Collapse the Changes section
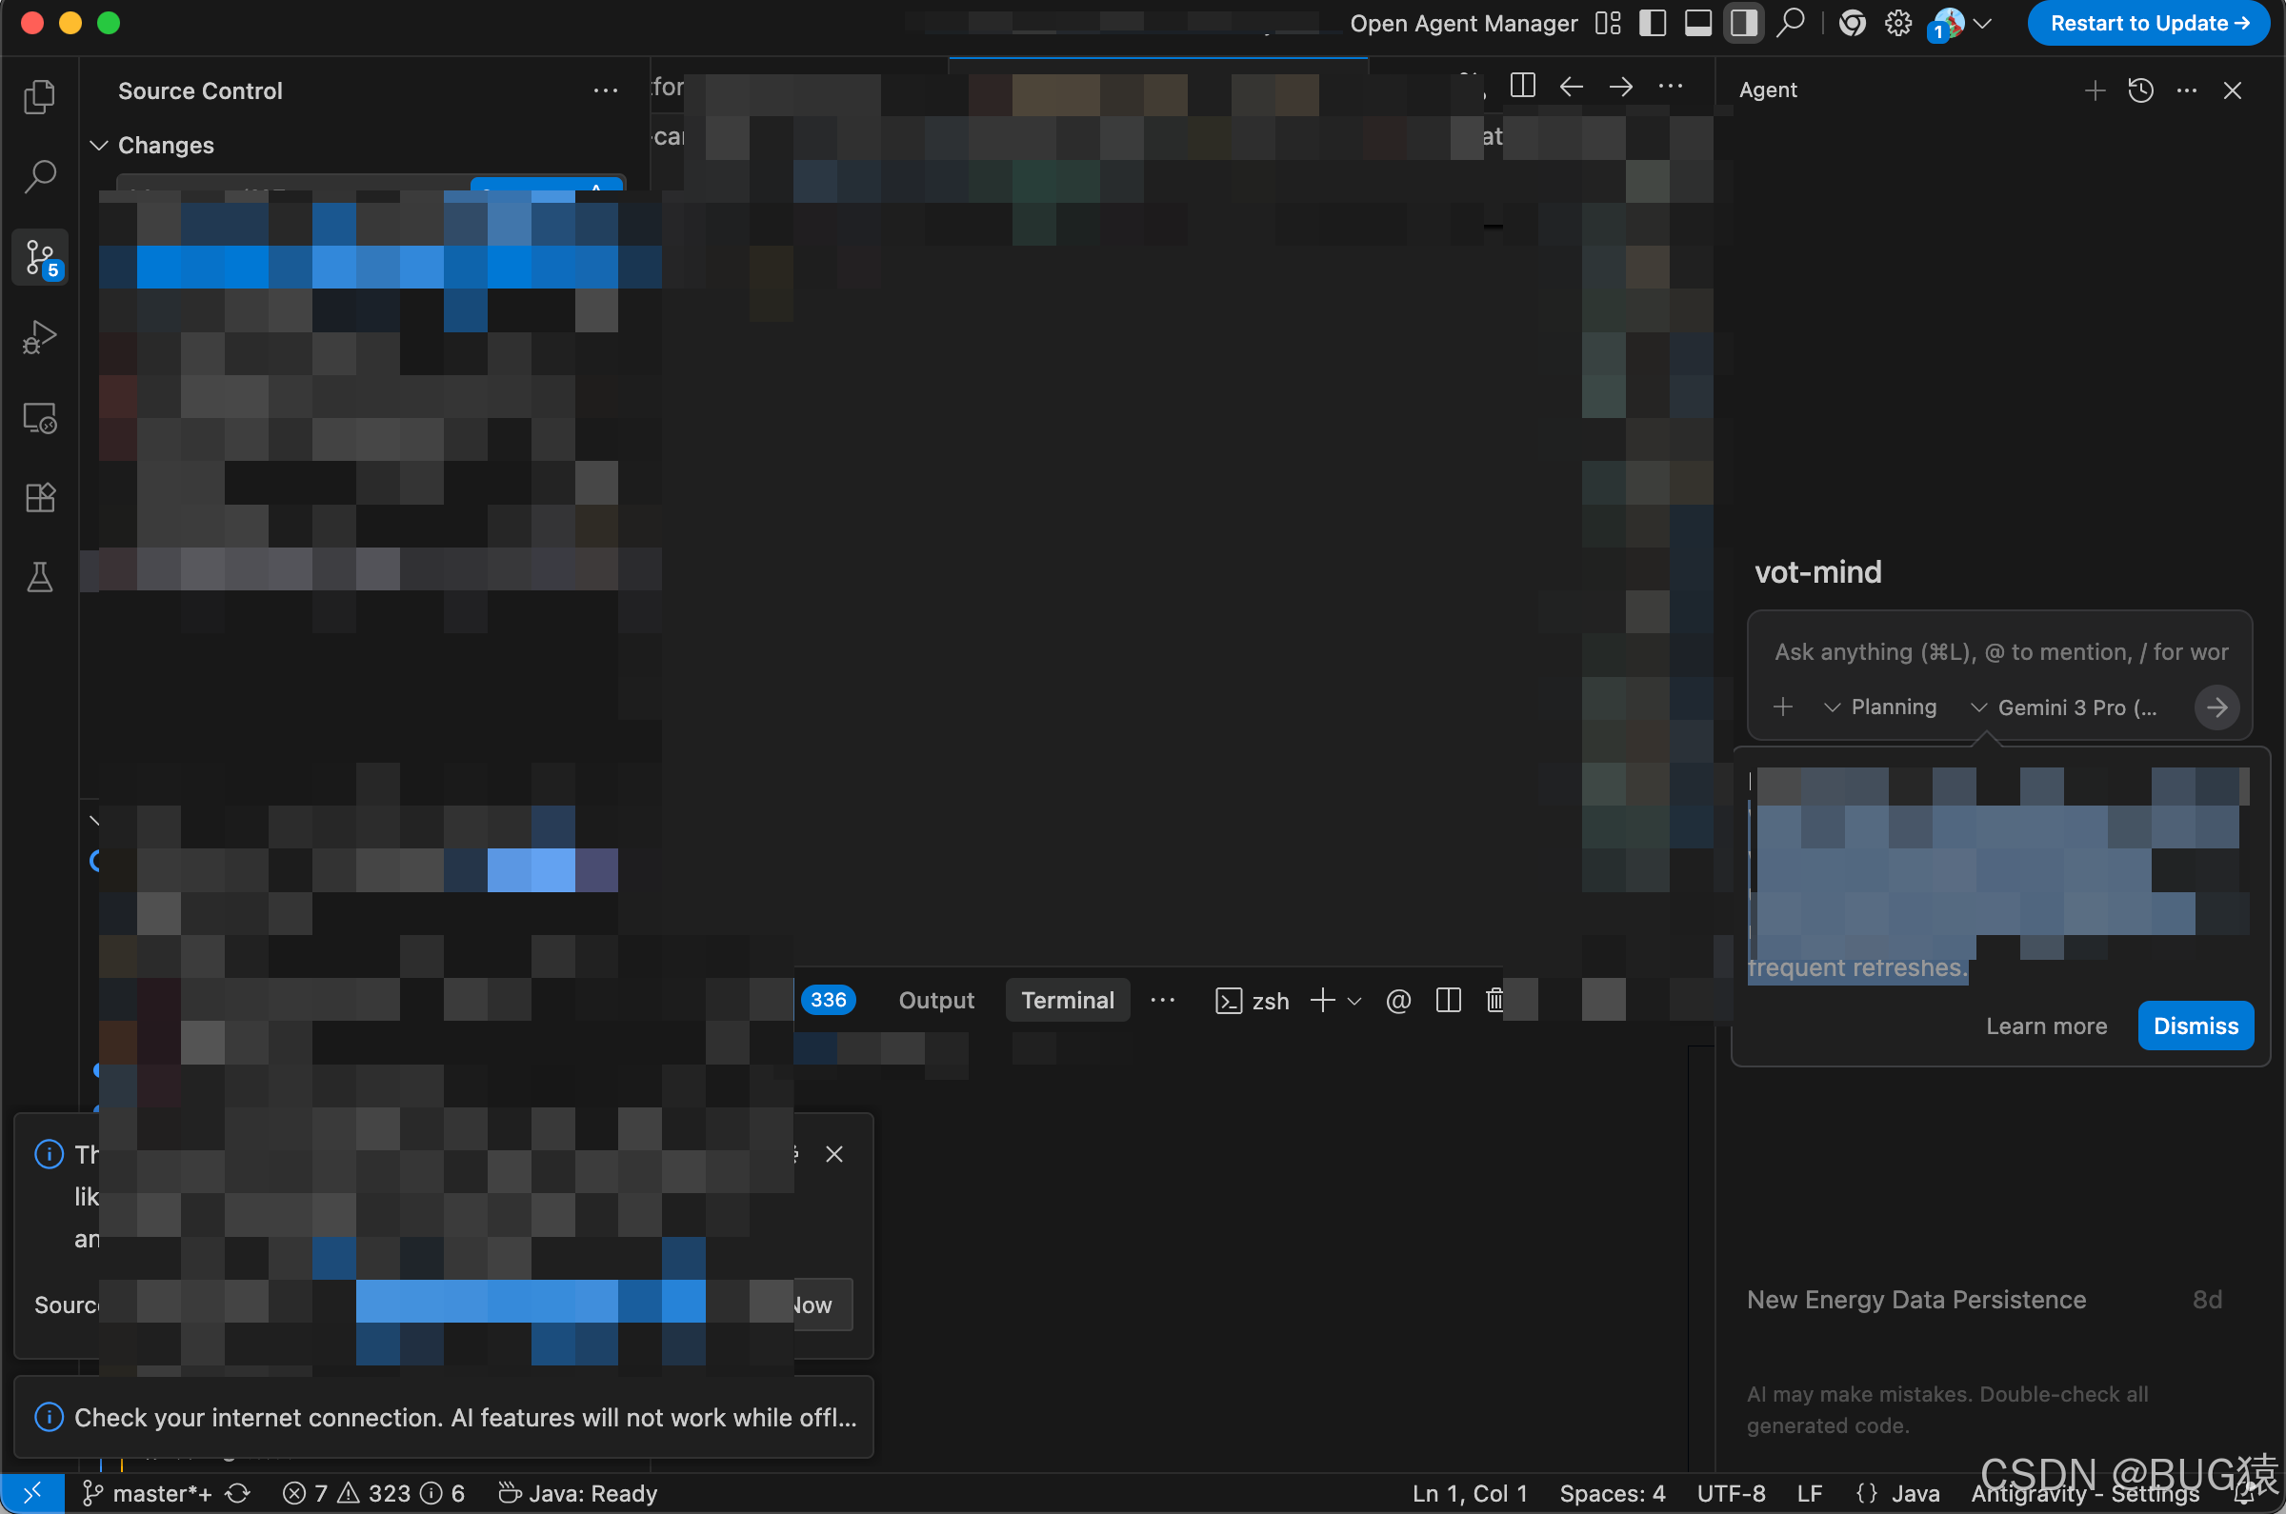This screenshot has width=2286, height=1514. [98, 146]
